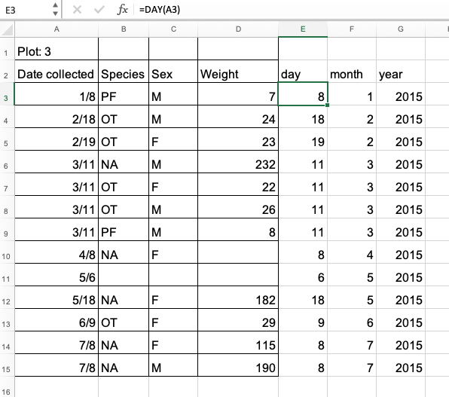449x397 pixels.
Task: Click the 'Sex' header cell
Action: 173,72
